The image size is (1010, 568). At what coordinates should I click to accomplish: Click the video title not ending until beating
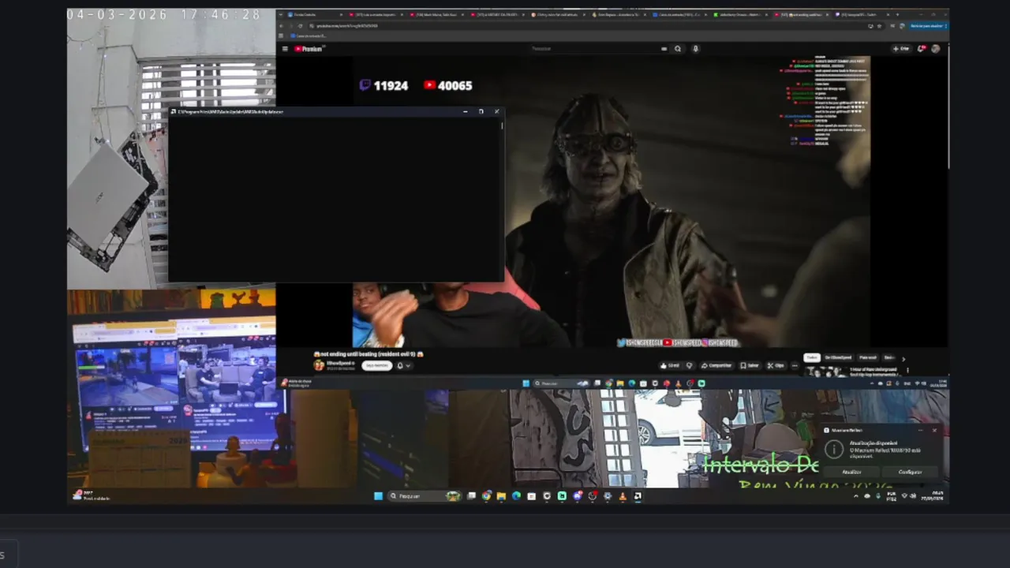(x=368, y=354)
